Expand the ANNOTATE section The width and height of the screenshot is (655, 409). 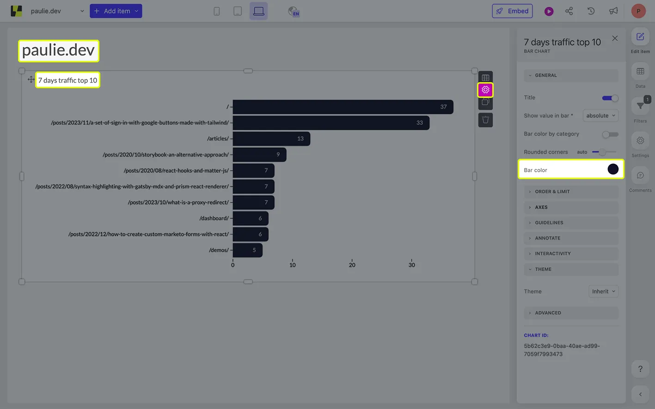571,238
